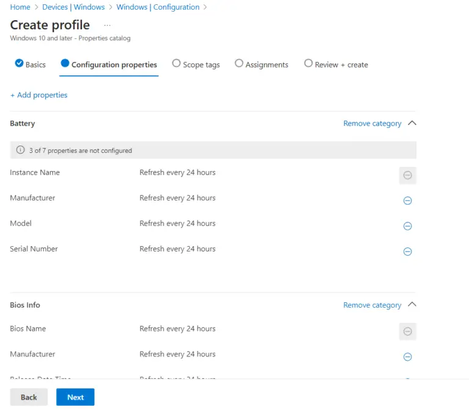Click the Next button

click(75, 397)
